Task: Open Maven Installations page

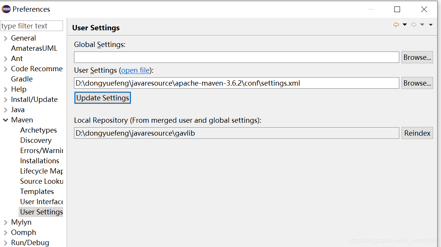Action: [39, 161]
